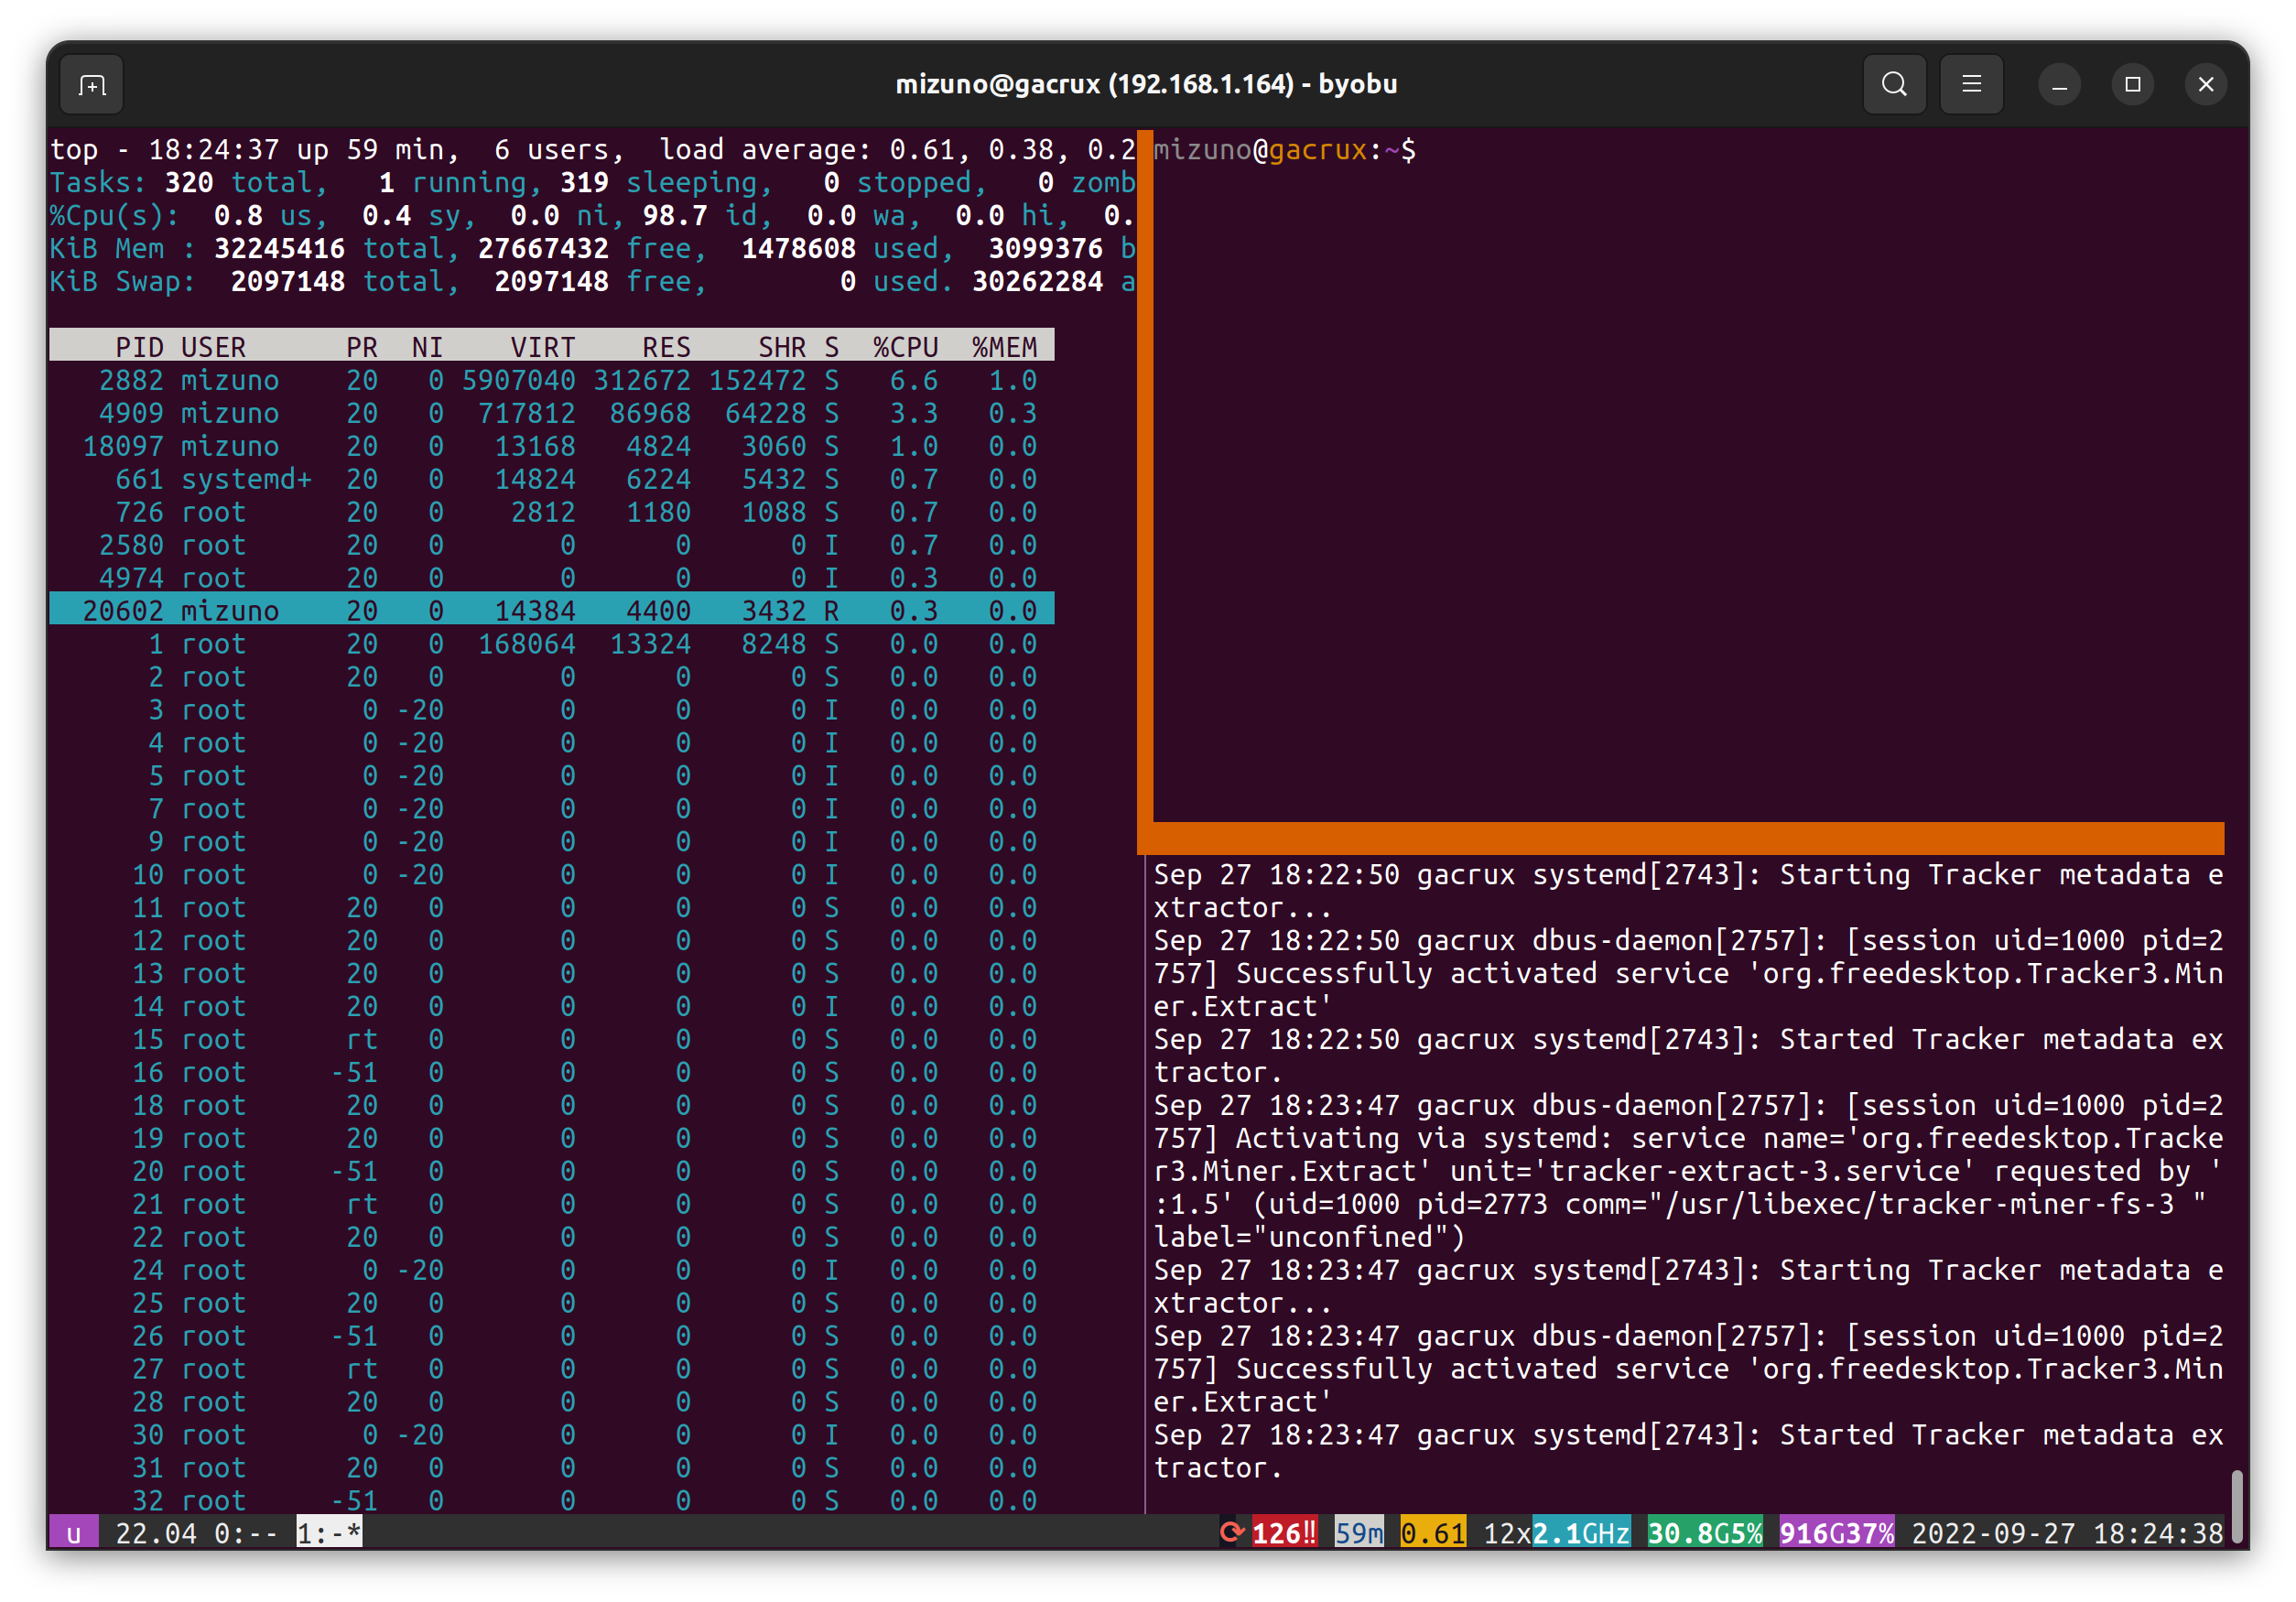Click the 916G disk usage indicator

pos(1836,1533)
